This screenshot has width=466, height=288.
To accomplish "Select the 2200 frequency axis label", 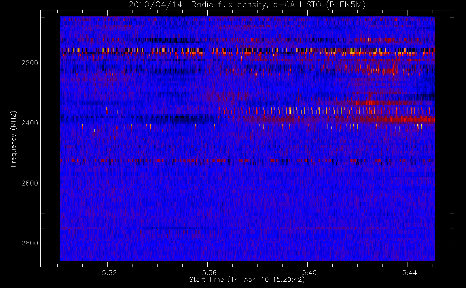I will point(30,63).
